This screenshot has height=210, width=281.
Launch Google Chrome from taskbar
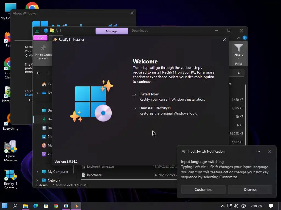click(56, 206)
